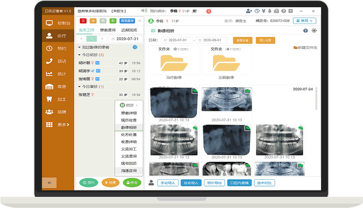
Task: Click the image list vertical scrollbar
Action: click(x=316, y=99)
